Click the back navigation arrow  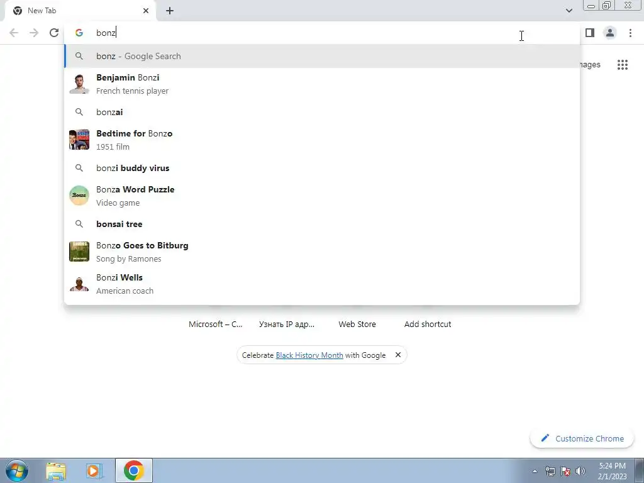14,33
